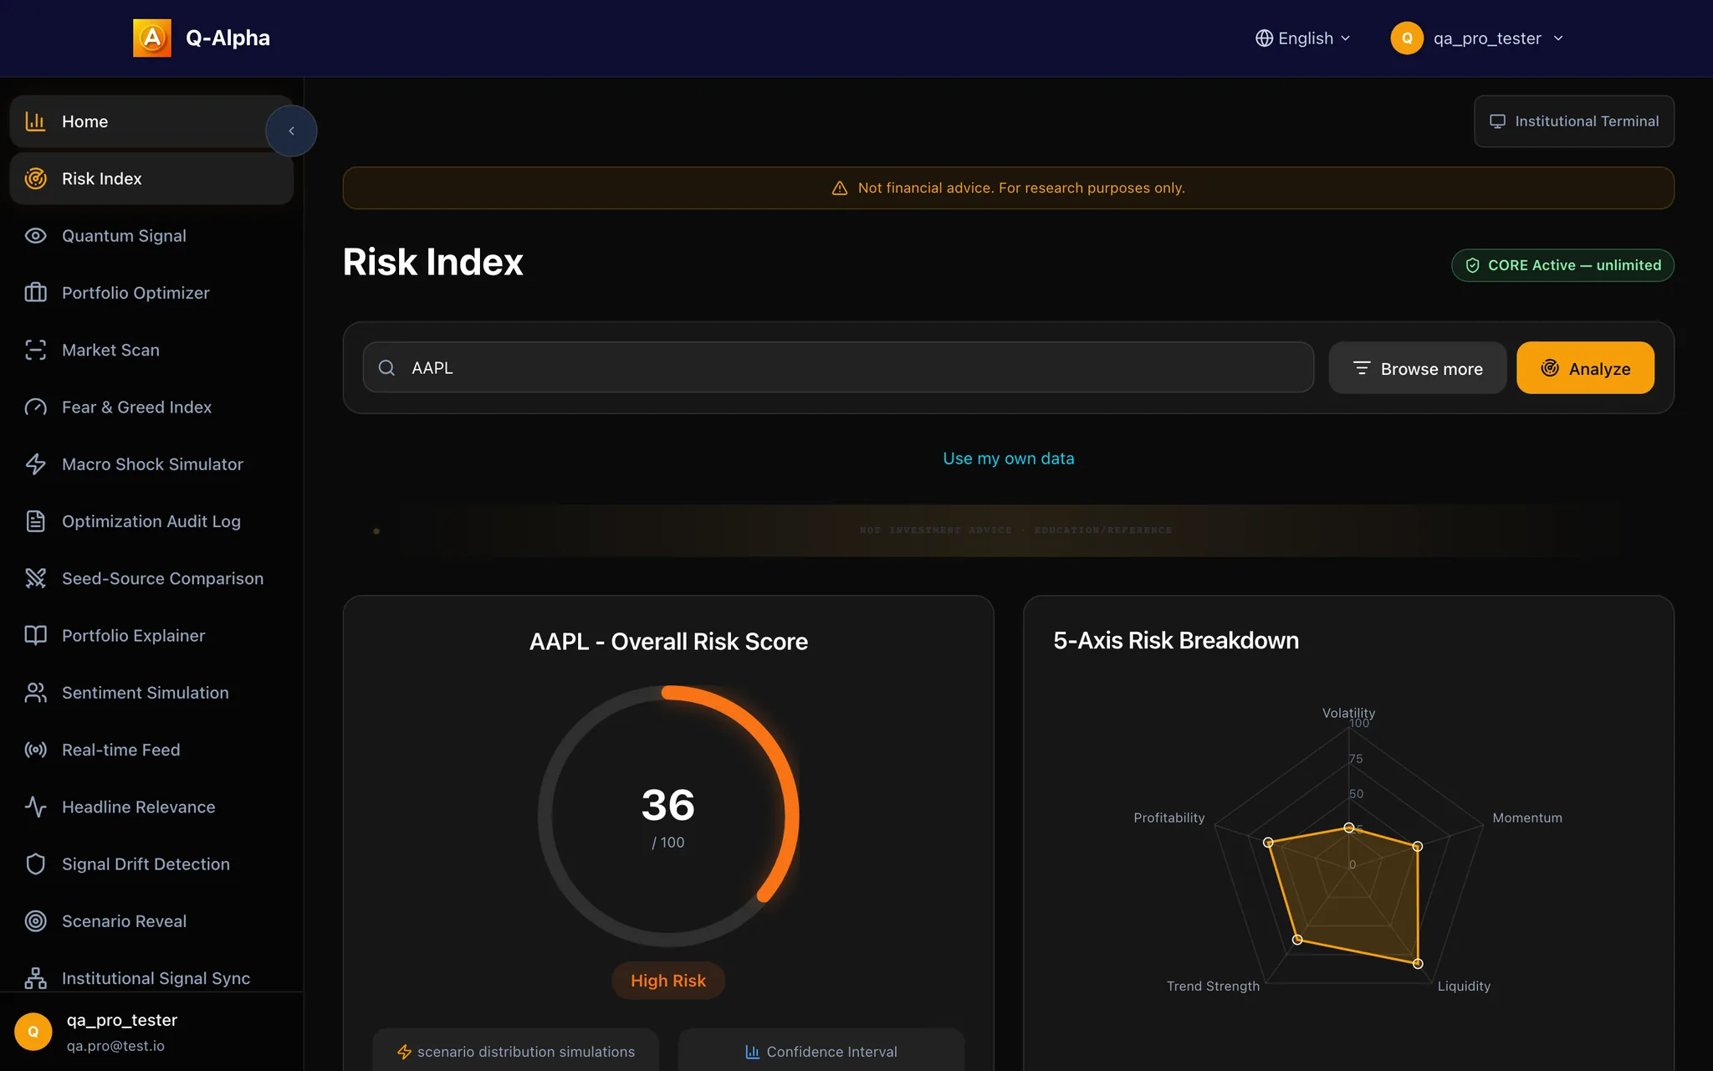Click the Headline Relevance pulse icon
This screenshot has height=1071, width=1713.
click(35, 807)
